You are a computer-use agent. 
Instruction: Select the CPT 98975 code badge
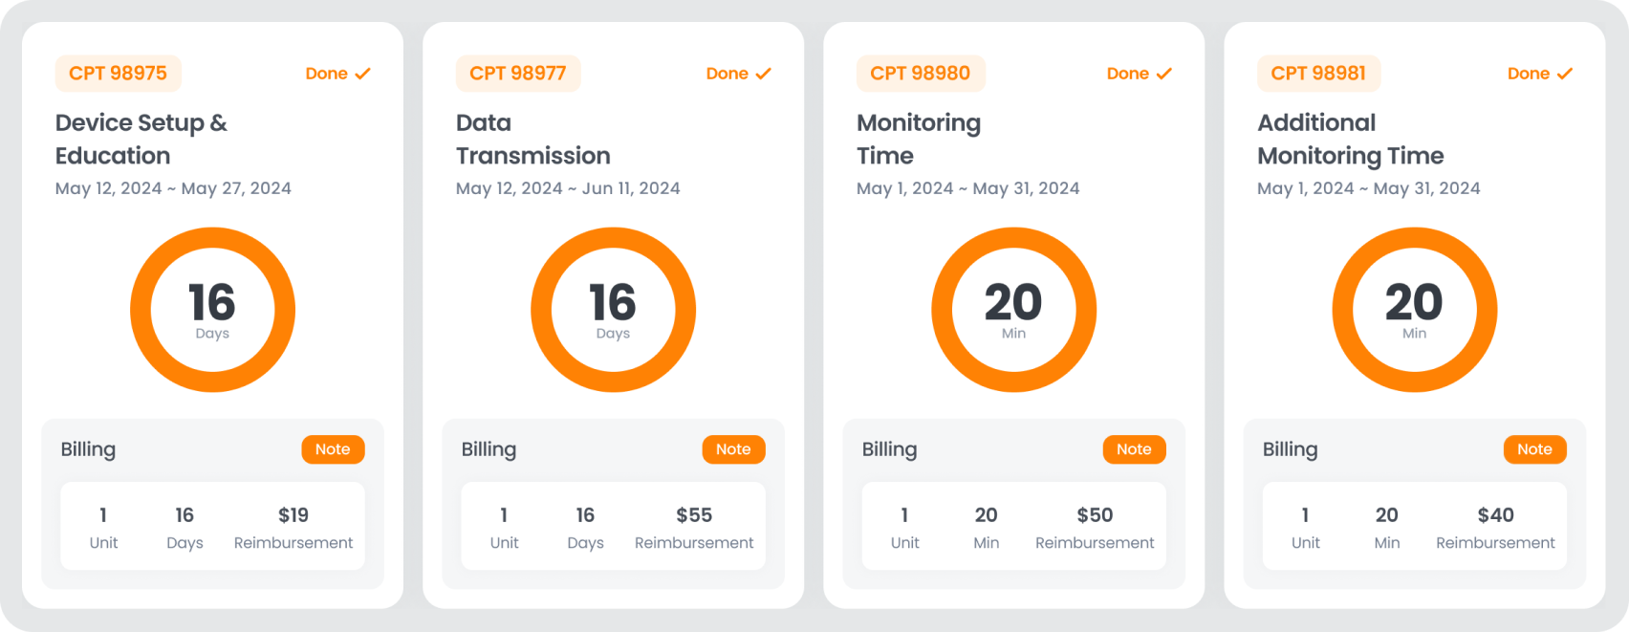[118, 74]
